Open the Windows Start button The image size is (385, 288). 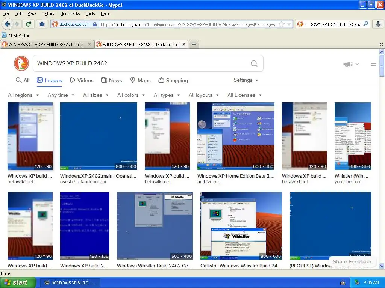[18, 282]
